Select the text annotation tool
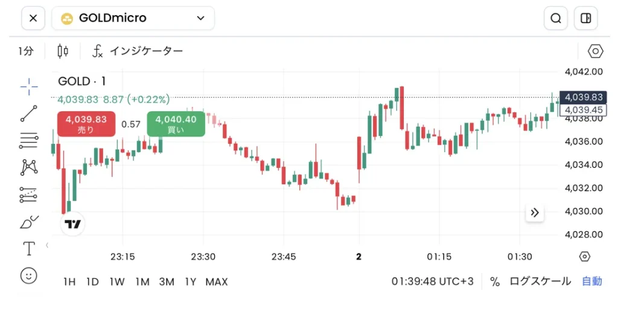Viewport: 618px width, 311px height. [x=29, y=249]
